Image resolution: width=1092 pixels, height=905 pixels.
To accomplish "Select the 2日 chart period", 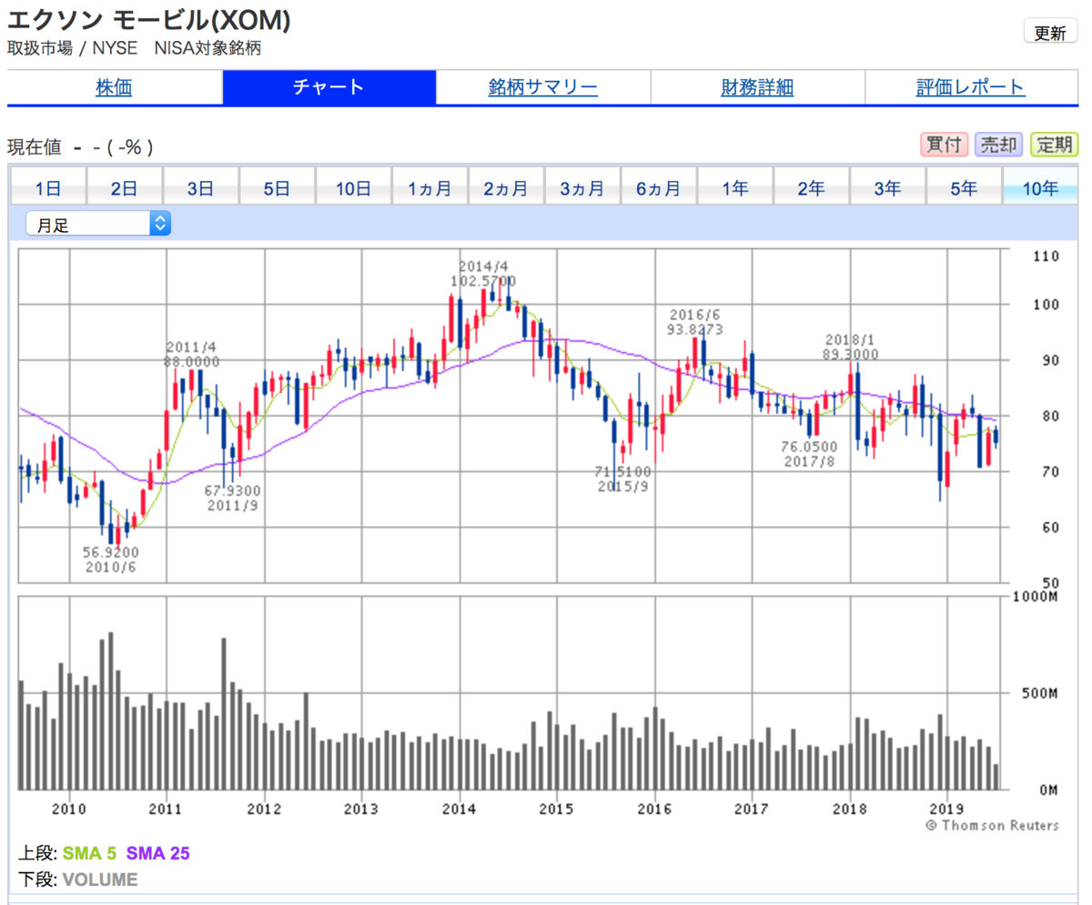I will 125,188.
